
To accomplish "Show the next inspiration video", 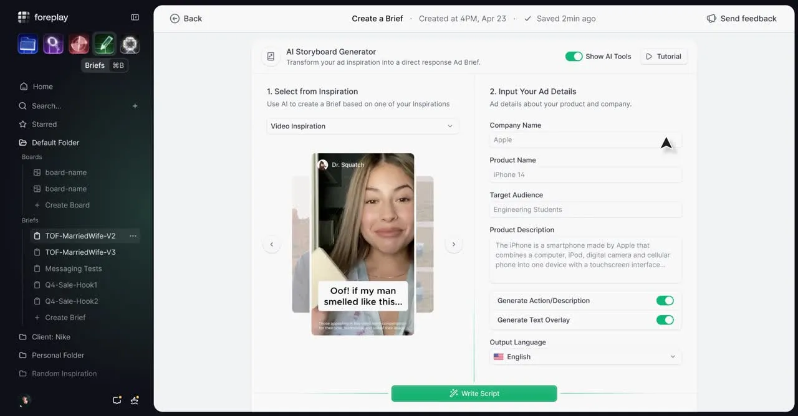I will coord(454,244).
